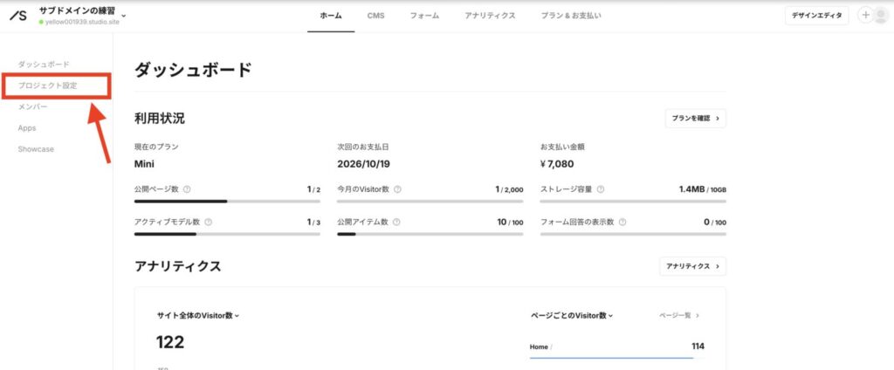Click help icon beside 公開ページ数
This screenshot has height=370, width=894.
pyautogui.click(x=188, y=188)
